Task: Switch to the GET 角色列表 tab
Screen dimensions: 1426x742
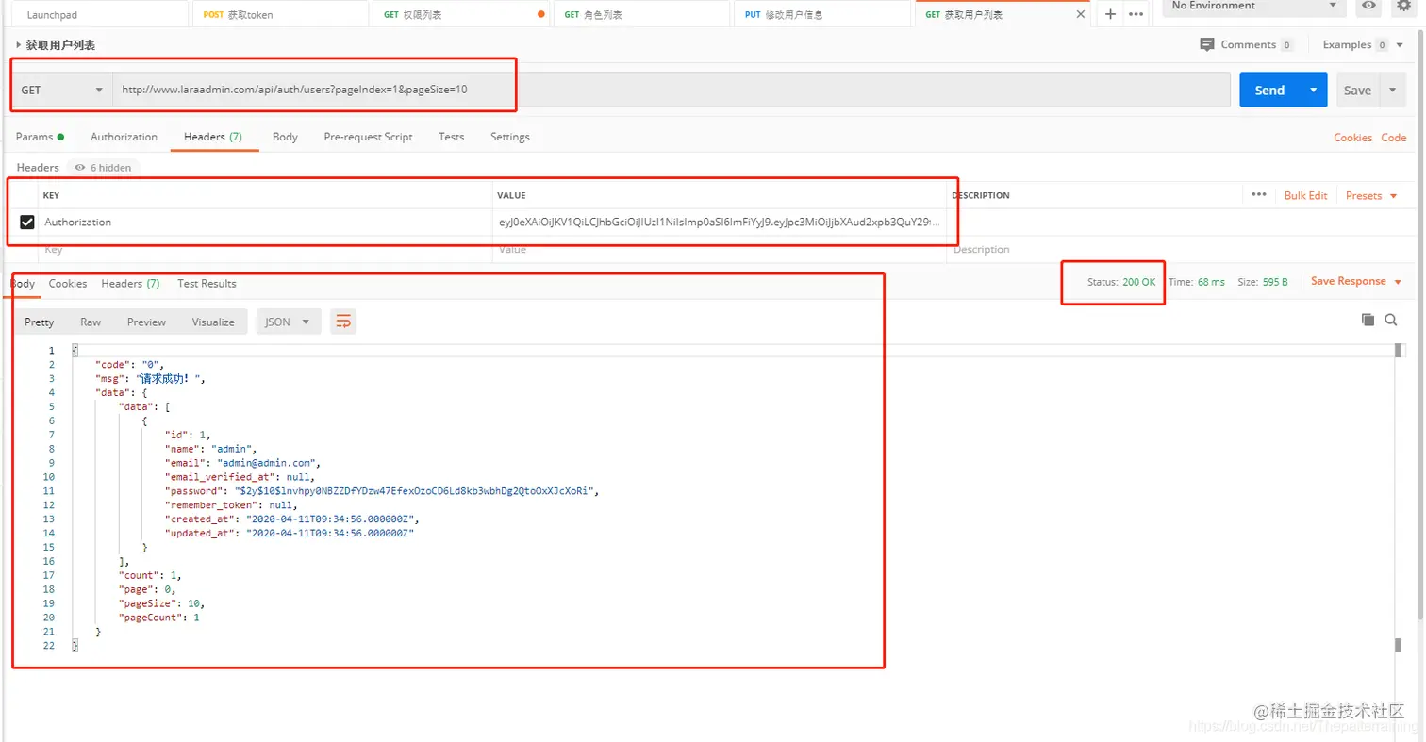Action: click(641, 15)
